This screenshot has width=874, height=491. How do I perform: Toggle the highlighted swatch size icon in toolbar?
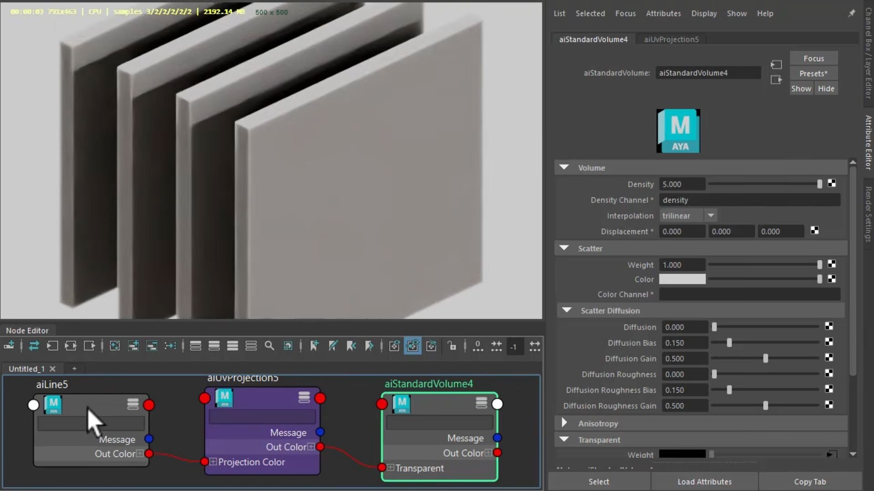point(412,346)
